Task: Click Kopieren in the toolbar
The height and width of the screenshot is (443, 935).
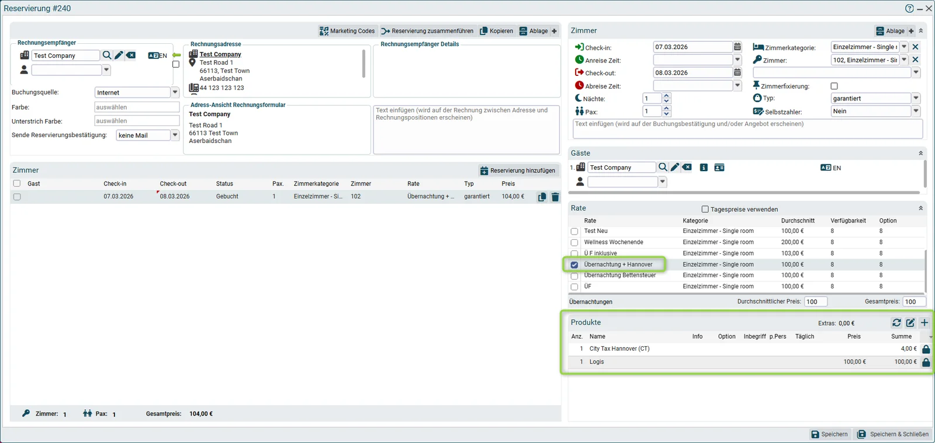Action: [496, 31]
